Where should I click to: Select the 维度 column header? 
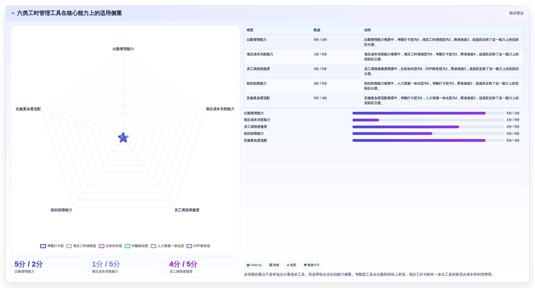250,30
